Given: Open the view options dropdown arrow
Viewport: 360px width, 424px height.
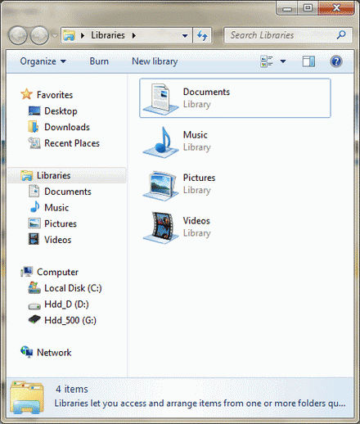Looking at the screenshot, I should pos(283,61).
